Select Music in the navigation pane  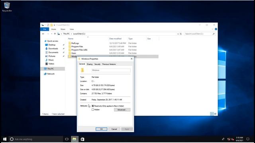point(51,60)
